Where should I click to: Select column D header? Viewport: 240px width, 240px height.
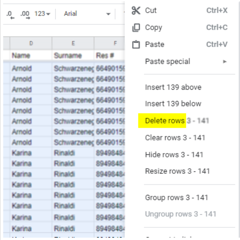tap(31, 43)
